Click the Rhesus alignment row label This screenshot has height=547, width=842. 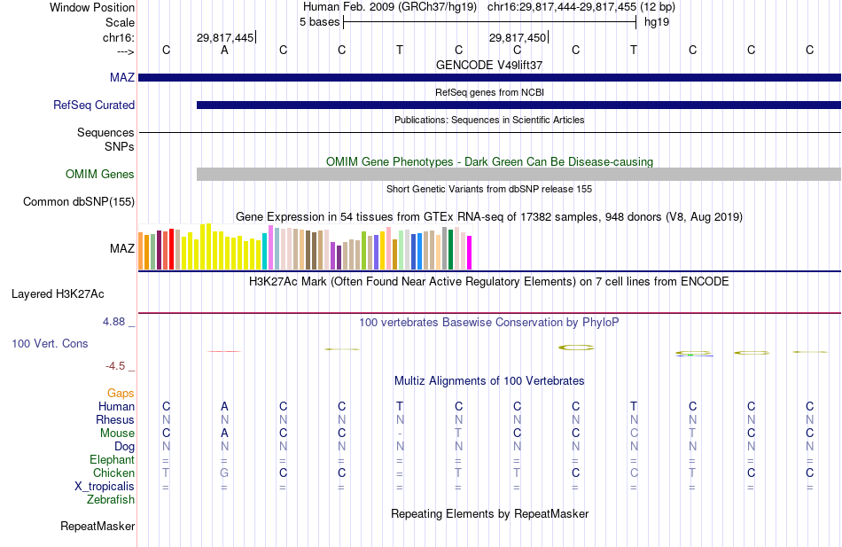[115, 419]
